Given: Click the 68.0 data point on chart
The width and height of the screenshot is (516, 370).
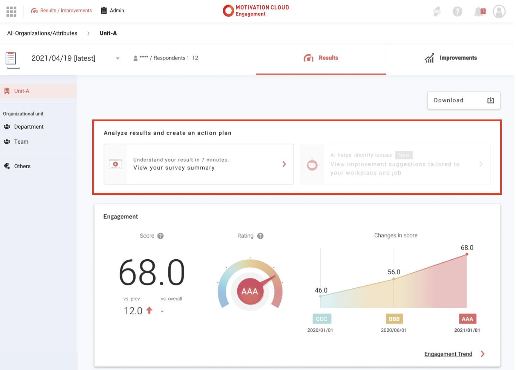Looking at the screenshot, I should pyautogui.click(x=467, y=254).
